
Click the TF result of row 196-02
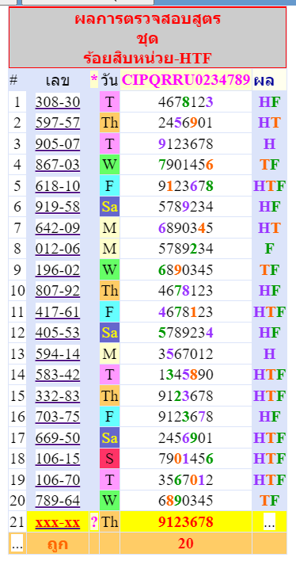269,270
